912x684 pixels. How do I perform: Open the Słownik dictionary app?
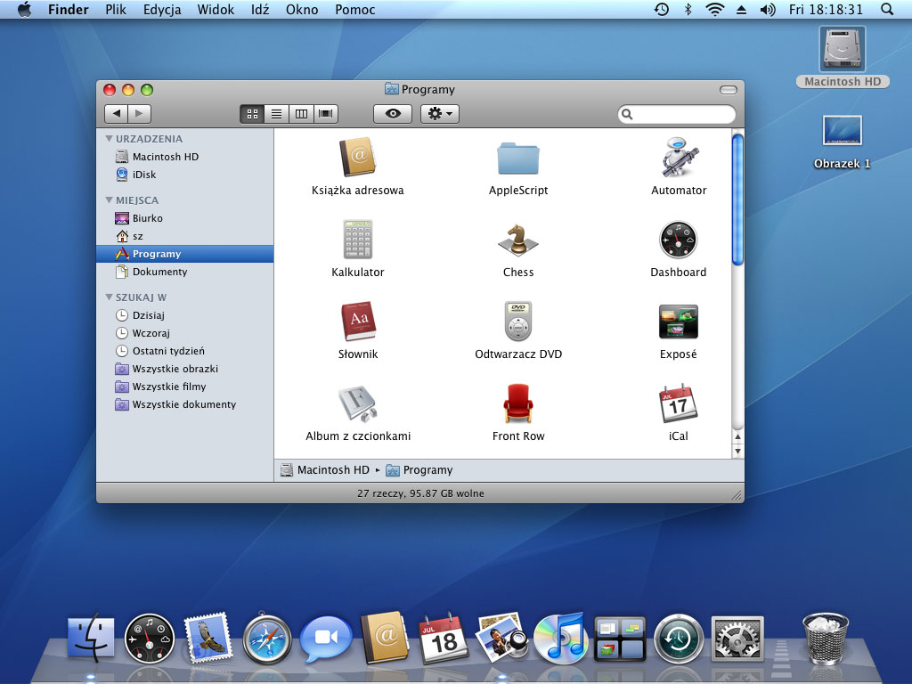(358, 321)
